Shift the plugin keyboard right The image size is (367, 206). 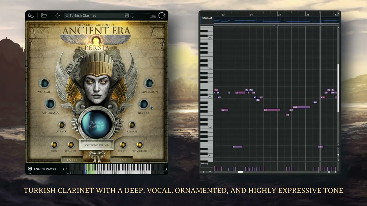pos(166,169)
